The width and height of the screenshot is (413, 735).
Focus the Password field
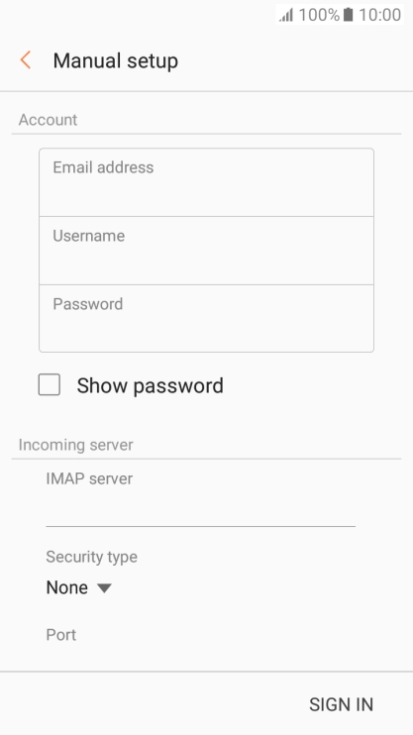(x=206, y=318)
